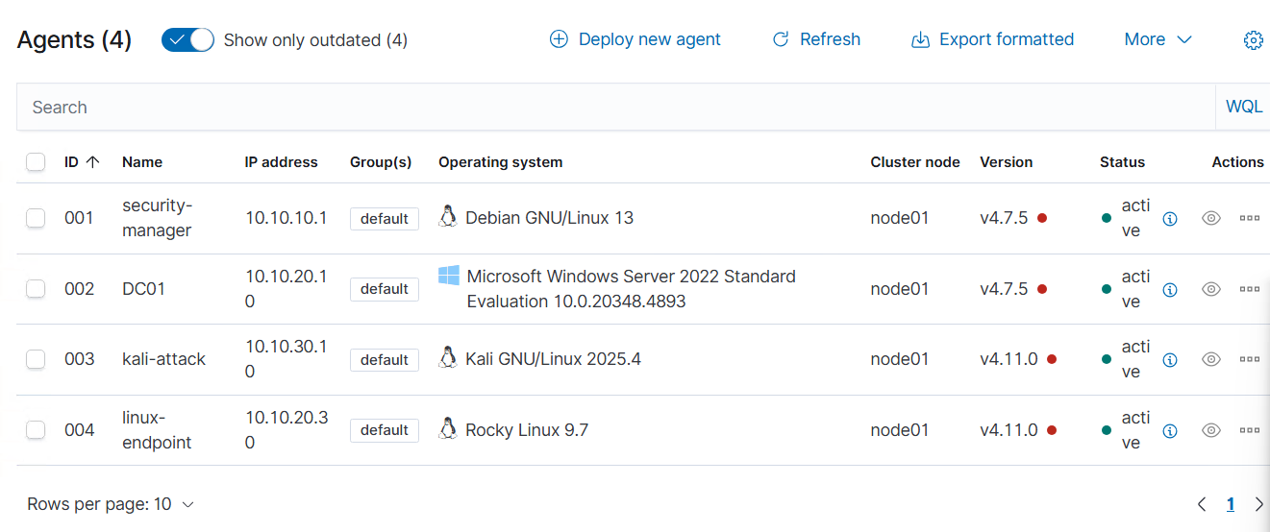The height and width of the screenshot is (532, 1270).
Task: Click the Linux penguin icon beside Debian
Action: click(448, 216)
